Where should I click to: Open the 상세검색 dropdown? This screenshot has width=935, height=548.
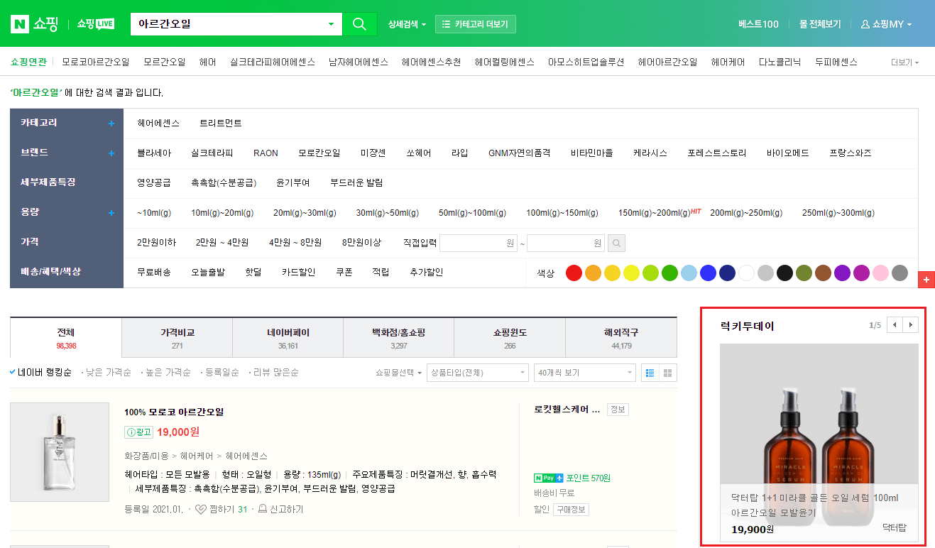click(407, 24)
